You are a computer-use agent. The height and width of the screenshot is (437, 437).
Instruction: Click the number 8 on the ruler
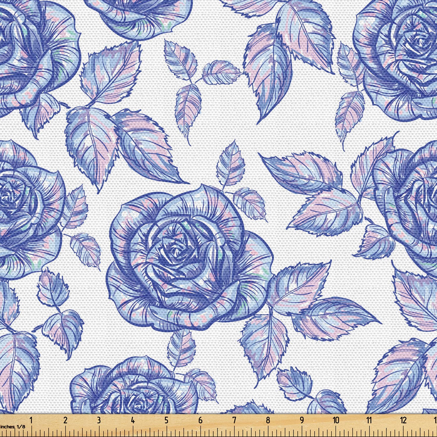(268, 420)
